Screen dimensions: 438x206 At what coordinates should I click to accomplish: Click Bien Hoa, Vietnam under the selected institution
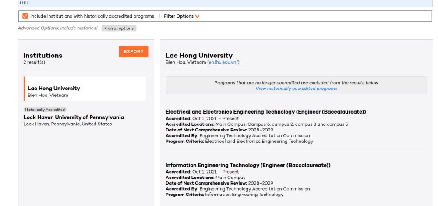(x=48, y=95)
